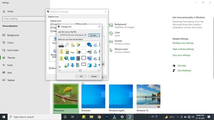This screenshot has width=214, height=120.
Task: Click the Get help link
Action: coord(182,66)
